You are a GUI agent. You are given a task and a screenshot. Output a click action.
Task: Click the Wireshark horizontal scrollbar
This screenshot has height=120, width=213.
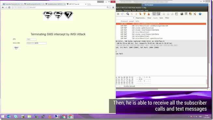137,89
